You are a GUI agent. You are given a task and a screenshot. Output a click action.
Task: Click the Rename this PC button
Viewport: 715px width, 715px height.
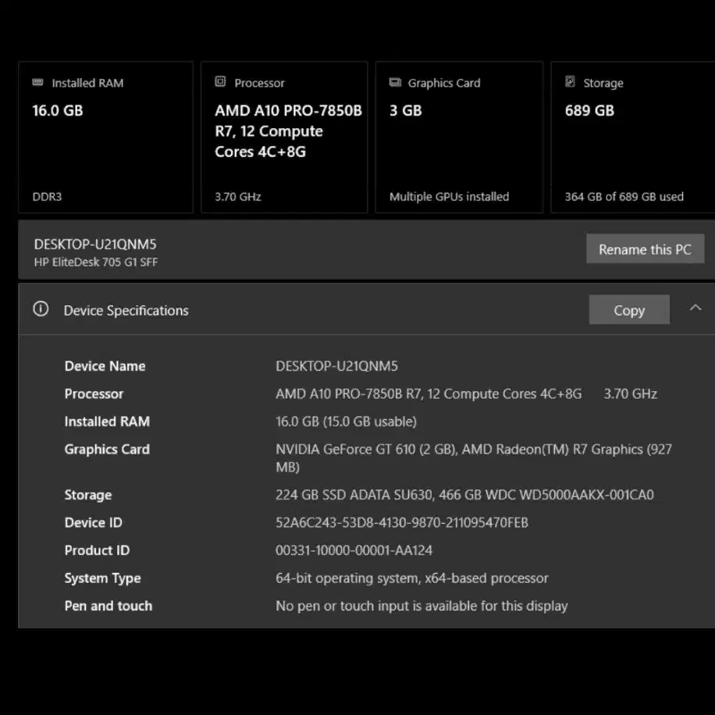point(646,249)
